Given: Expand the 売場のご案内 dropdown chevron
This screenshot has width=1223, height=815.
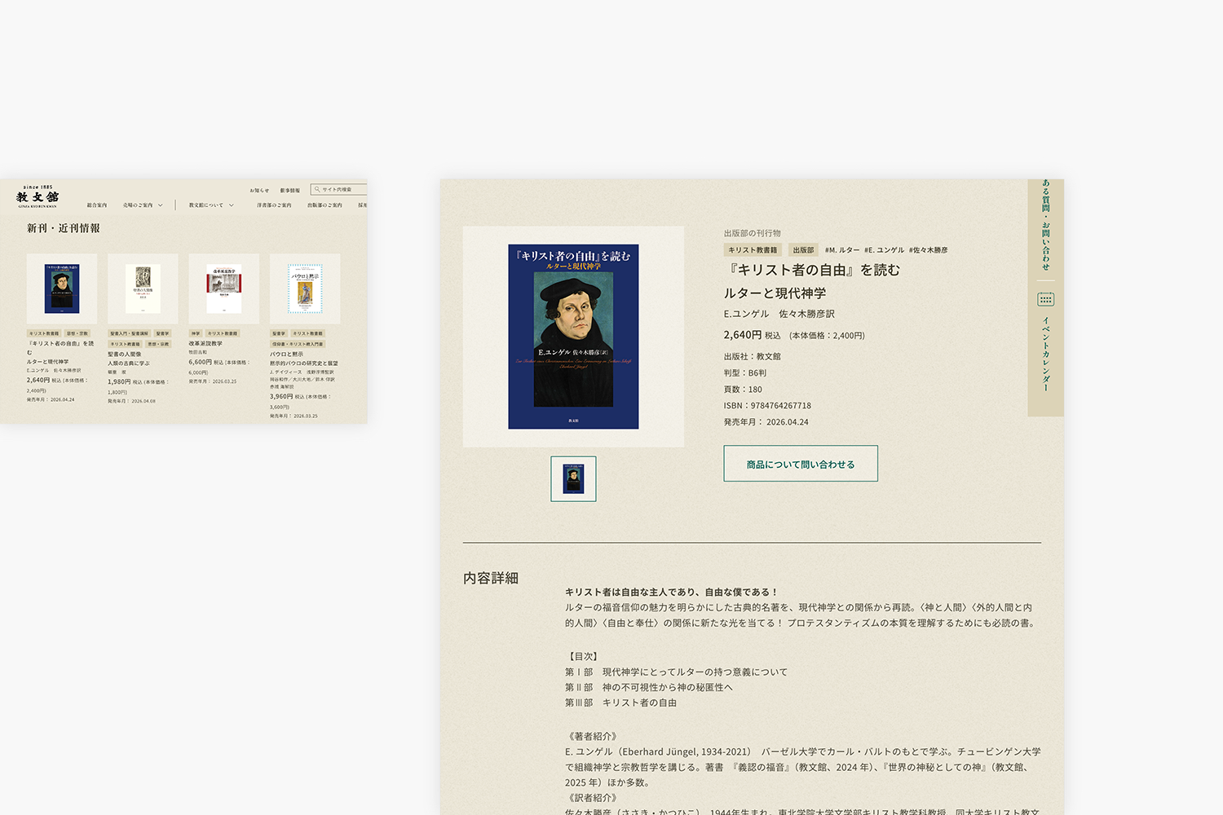Looking at the screenshot, I should click(161, 205).
